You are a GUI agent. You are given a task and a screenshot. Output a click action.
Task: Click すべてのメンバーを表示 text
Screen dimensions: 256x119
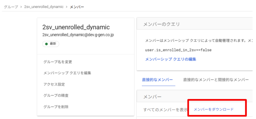(165, 109)
